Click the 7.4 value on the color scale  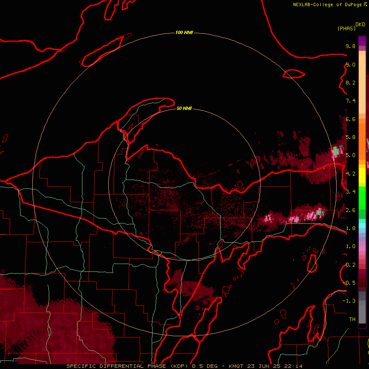click(x=351, y=101)
